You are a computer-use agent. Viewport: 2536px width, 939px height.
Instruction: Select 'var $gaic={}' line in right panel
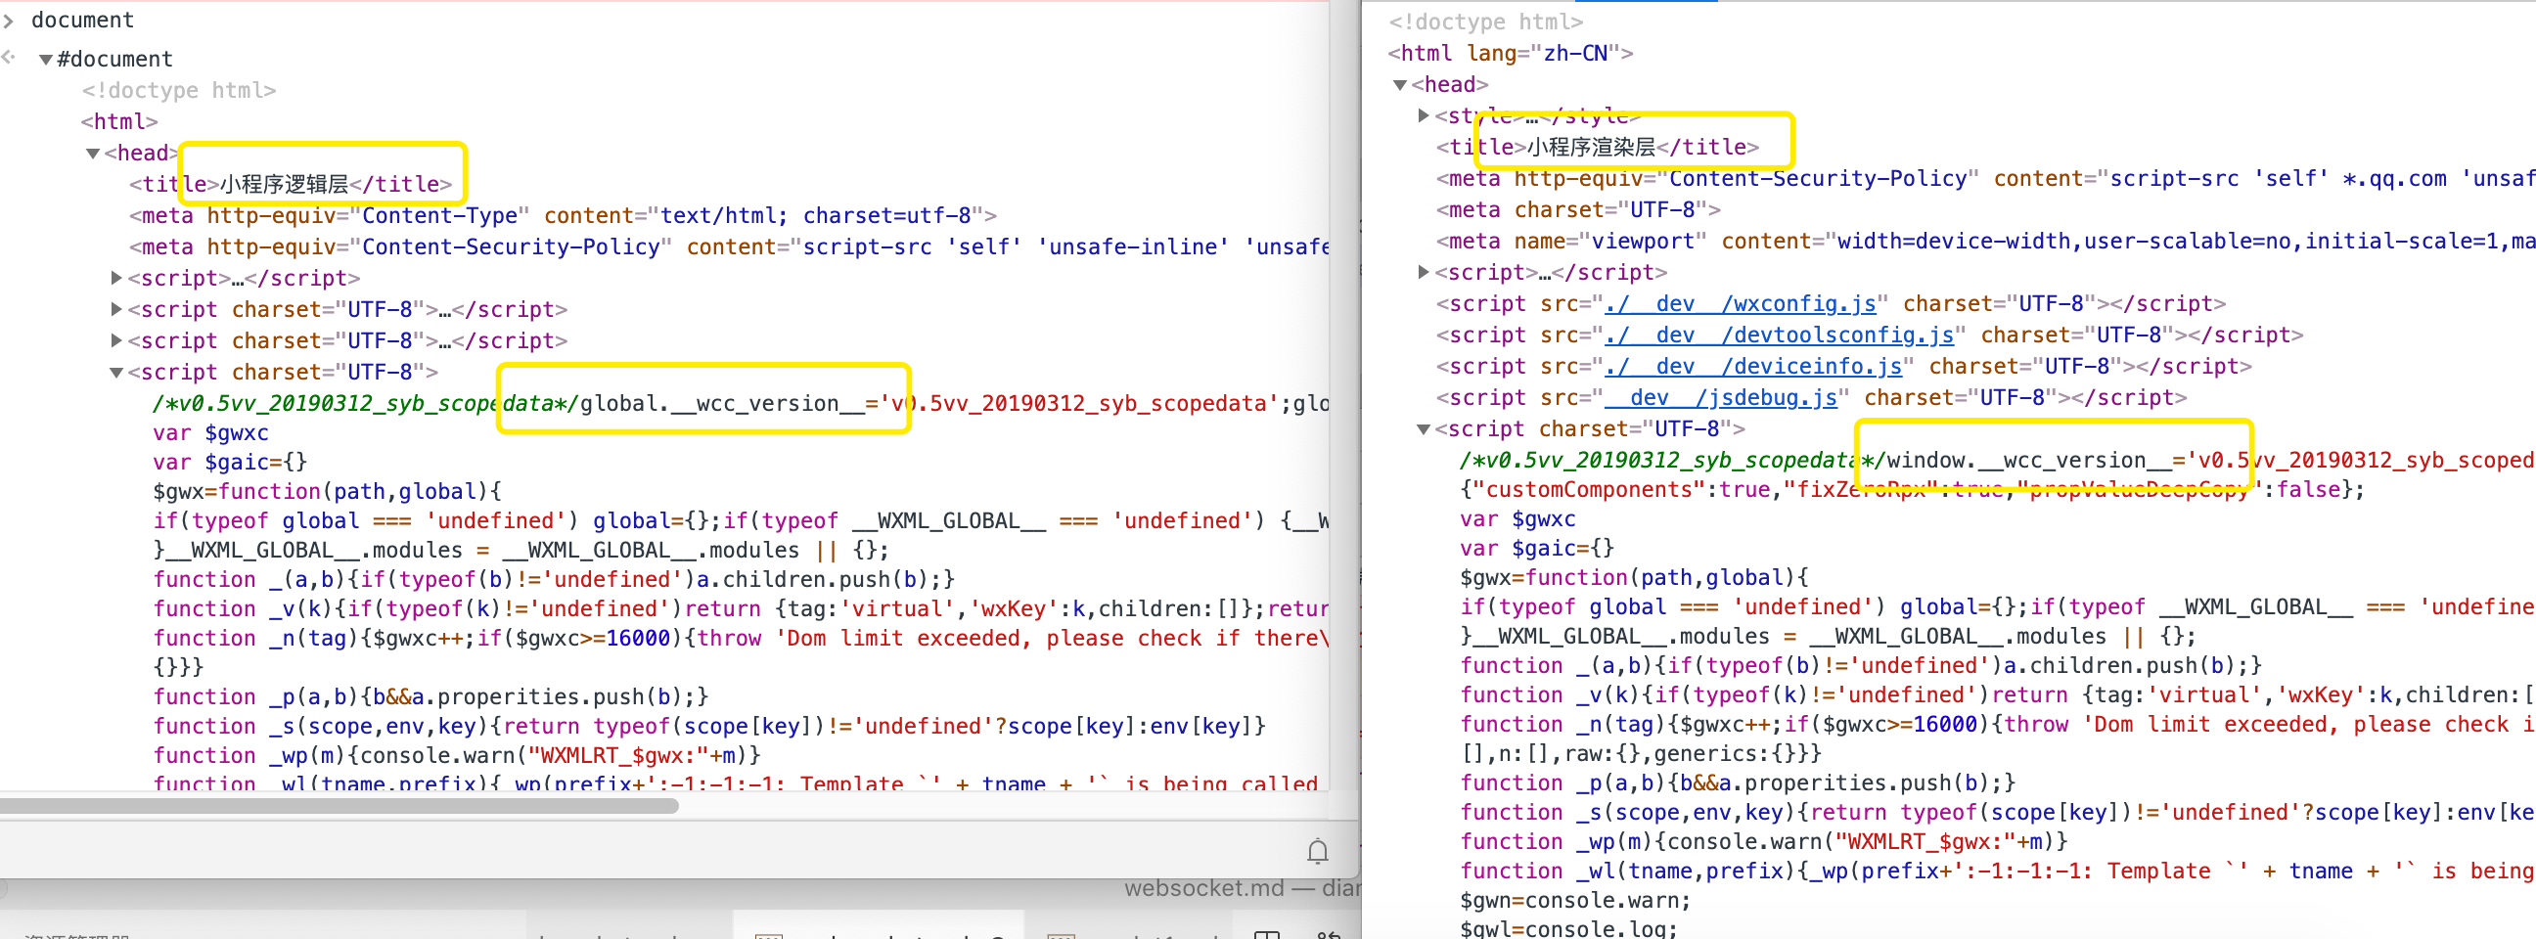click(1537, 550)
